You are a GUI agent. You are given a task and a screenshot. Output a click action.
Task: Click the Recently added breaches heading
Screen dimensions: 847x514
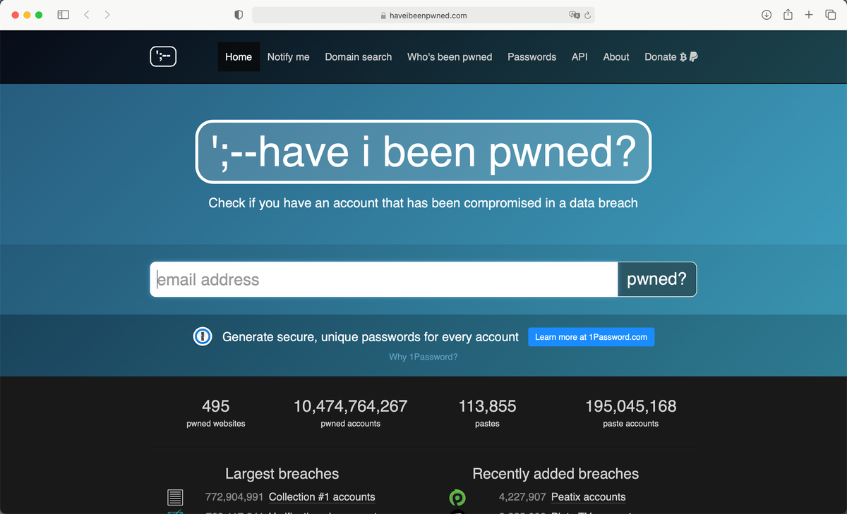555,474
